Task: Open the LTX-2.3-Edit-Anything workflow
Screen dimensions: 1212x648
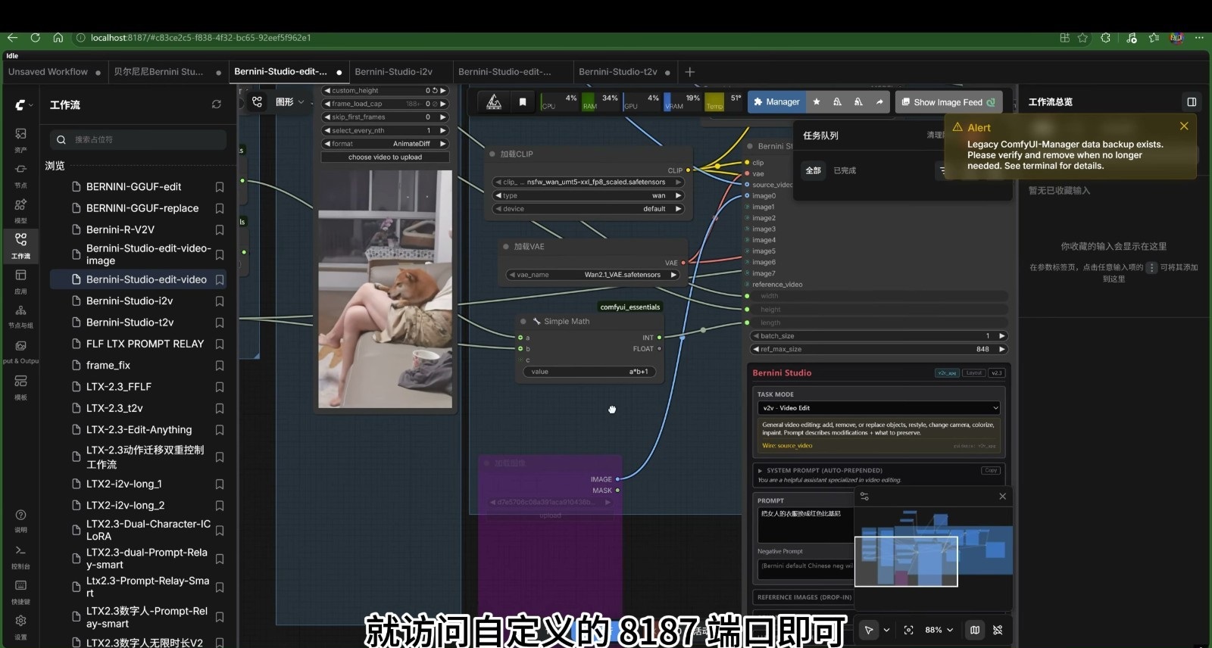Action: point(139,429)
